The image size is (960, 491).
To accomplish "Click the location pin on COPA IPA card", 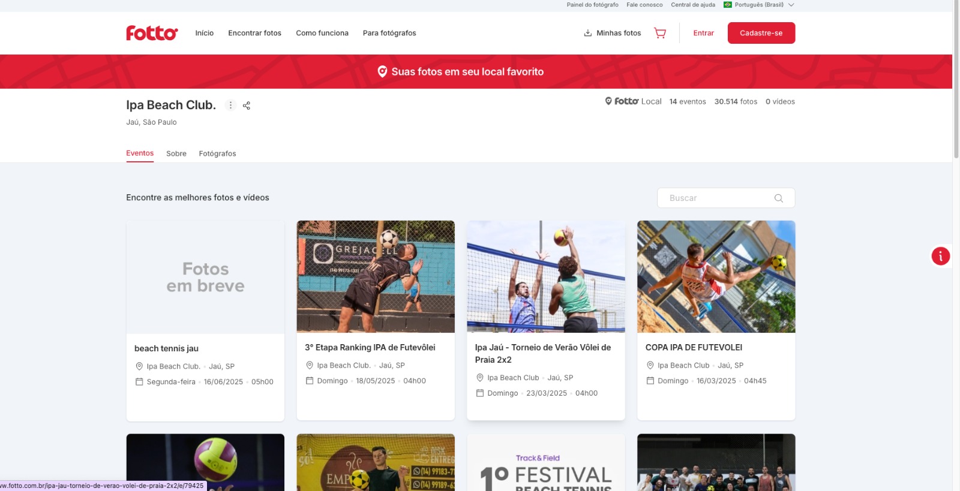I will tap(650, 365).
